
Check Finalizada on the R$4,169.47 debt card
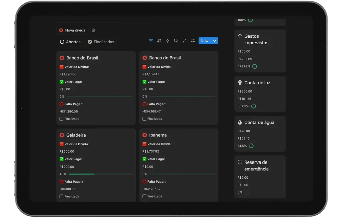coord(144,119)
